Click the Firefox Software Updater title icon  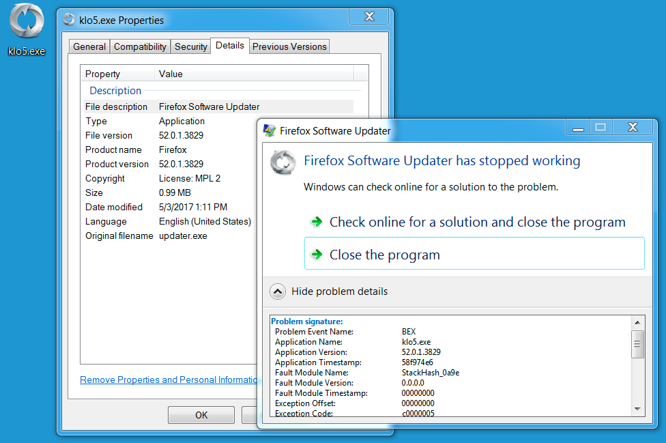pos(270,130)
